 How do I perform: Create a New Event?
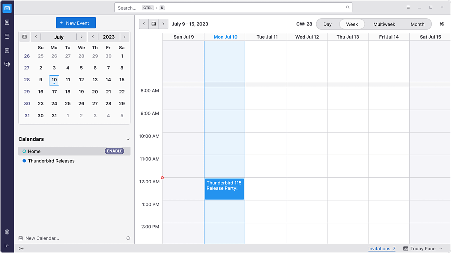(x=76, y=23)
